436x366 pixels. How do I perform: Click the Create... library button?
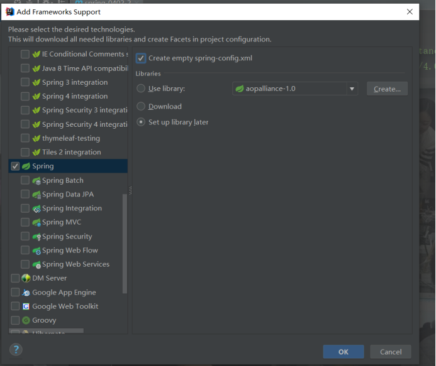pyautogui.click(x=387, y=89)
